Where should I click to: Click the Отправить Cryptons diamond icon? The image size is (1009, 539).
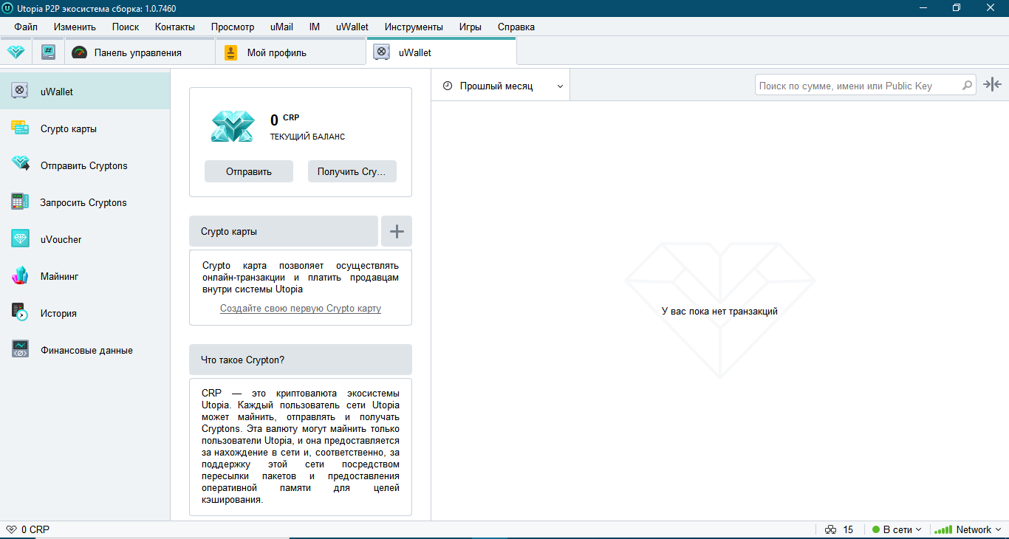[x=20, y=165]
